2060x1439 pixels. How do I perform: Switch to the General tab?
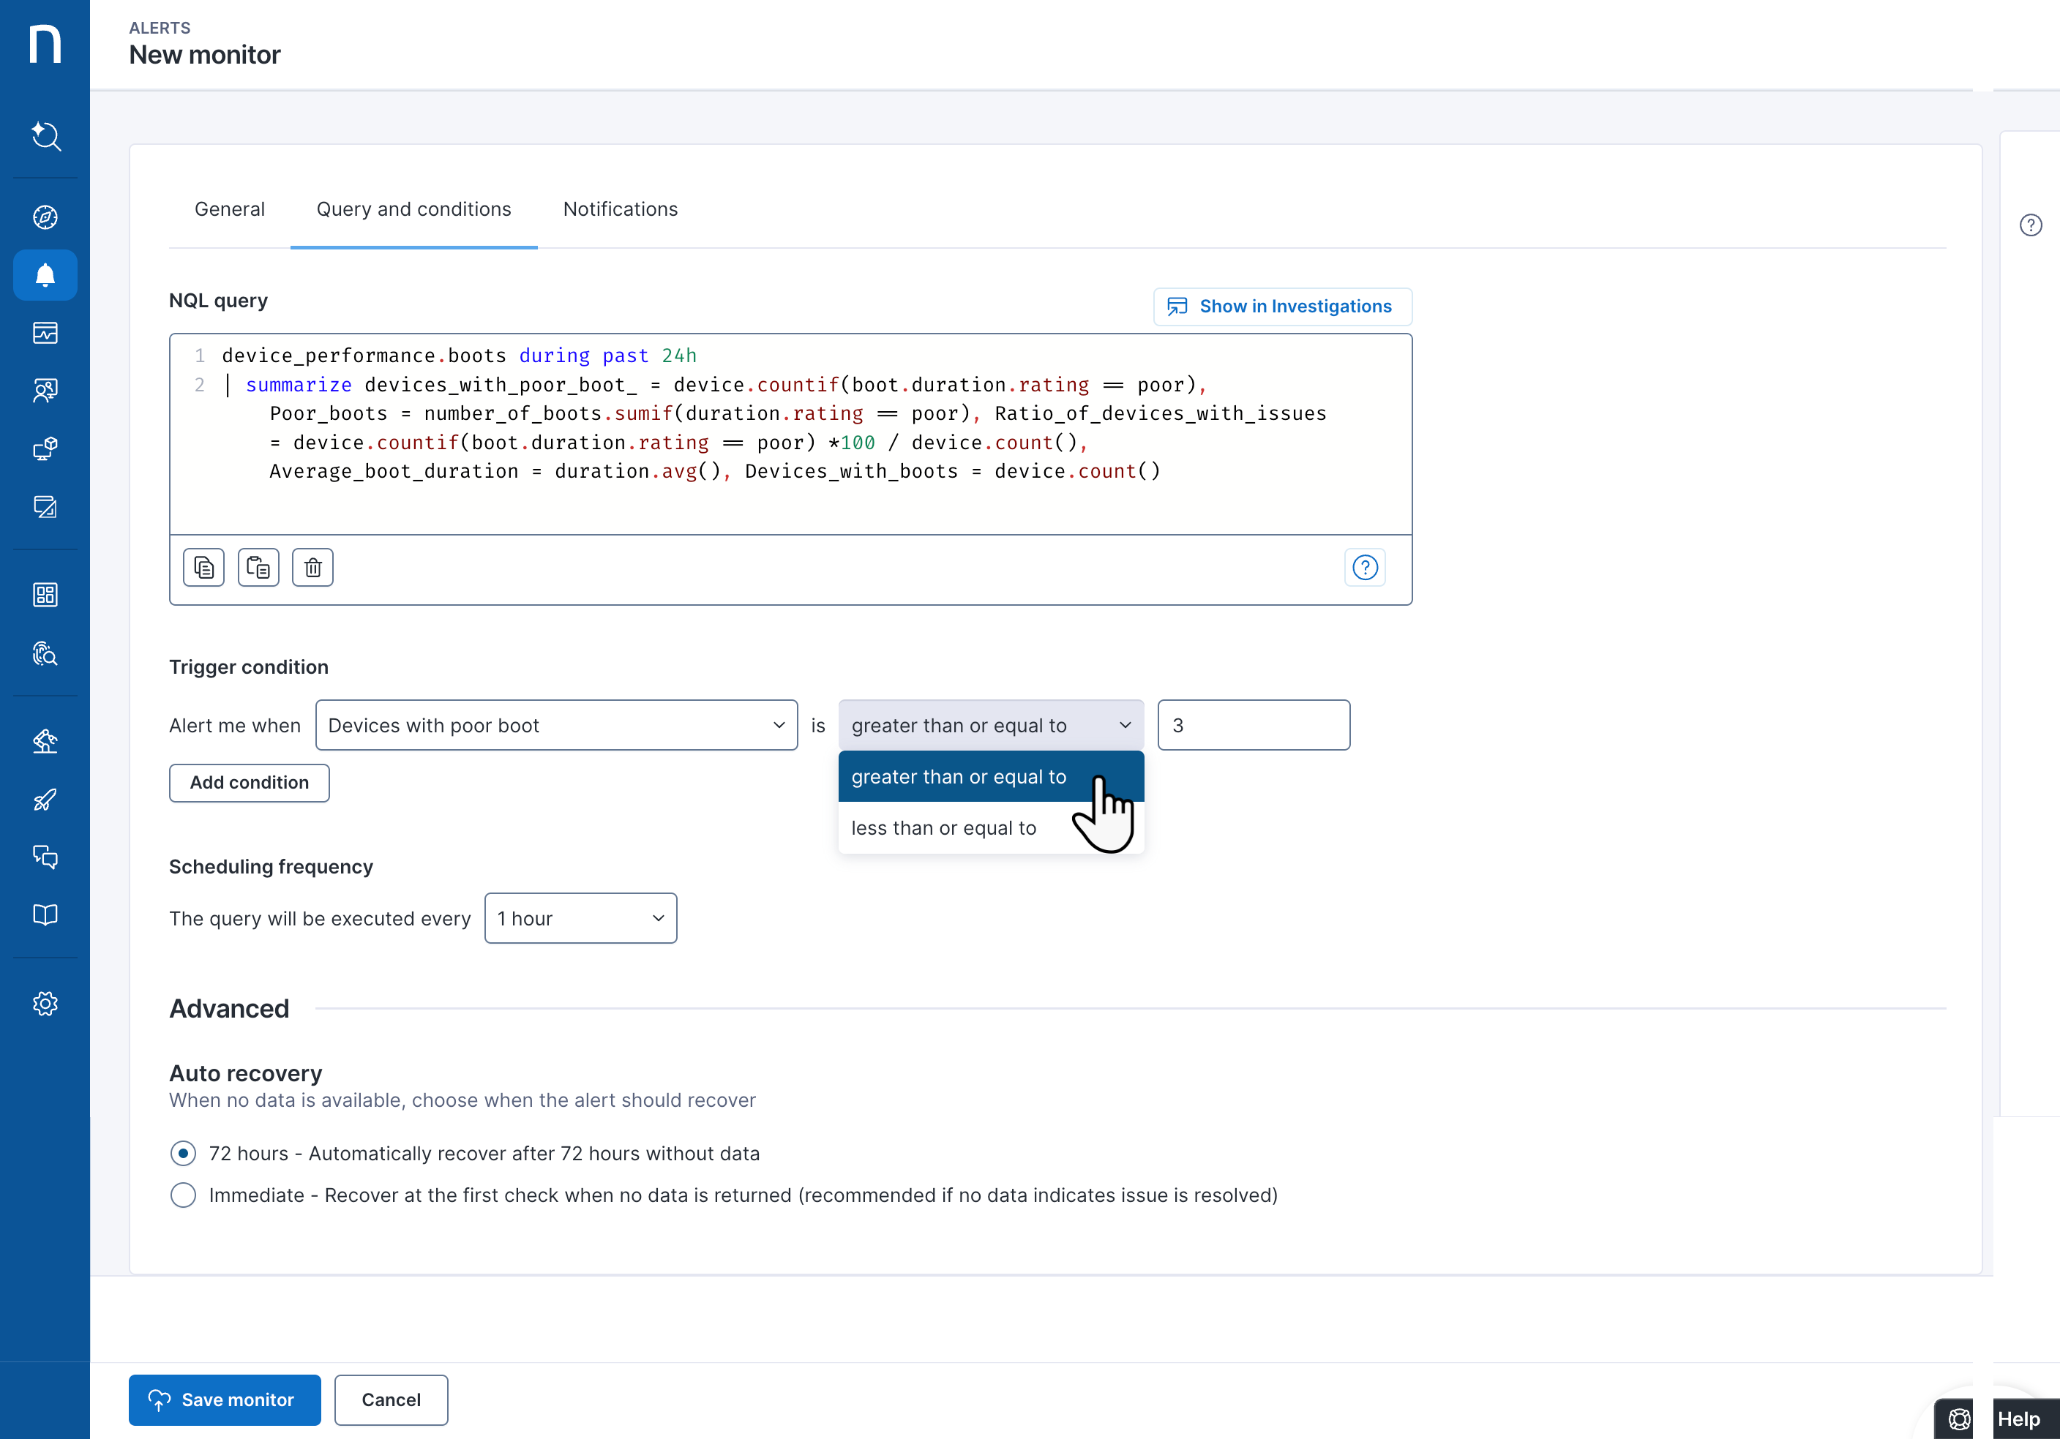(230, 209)
